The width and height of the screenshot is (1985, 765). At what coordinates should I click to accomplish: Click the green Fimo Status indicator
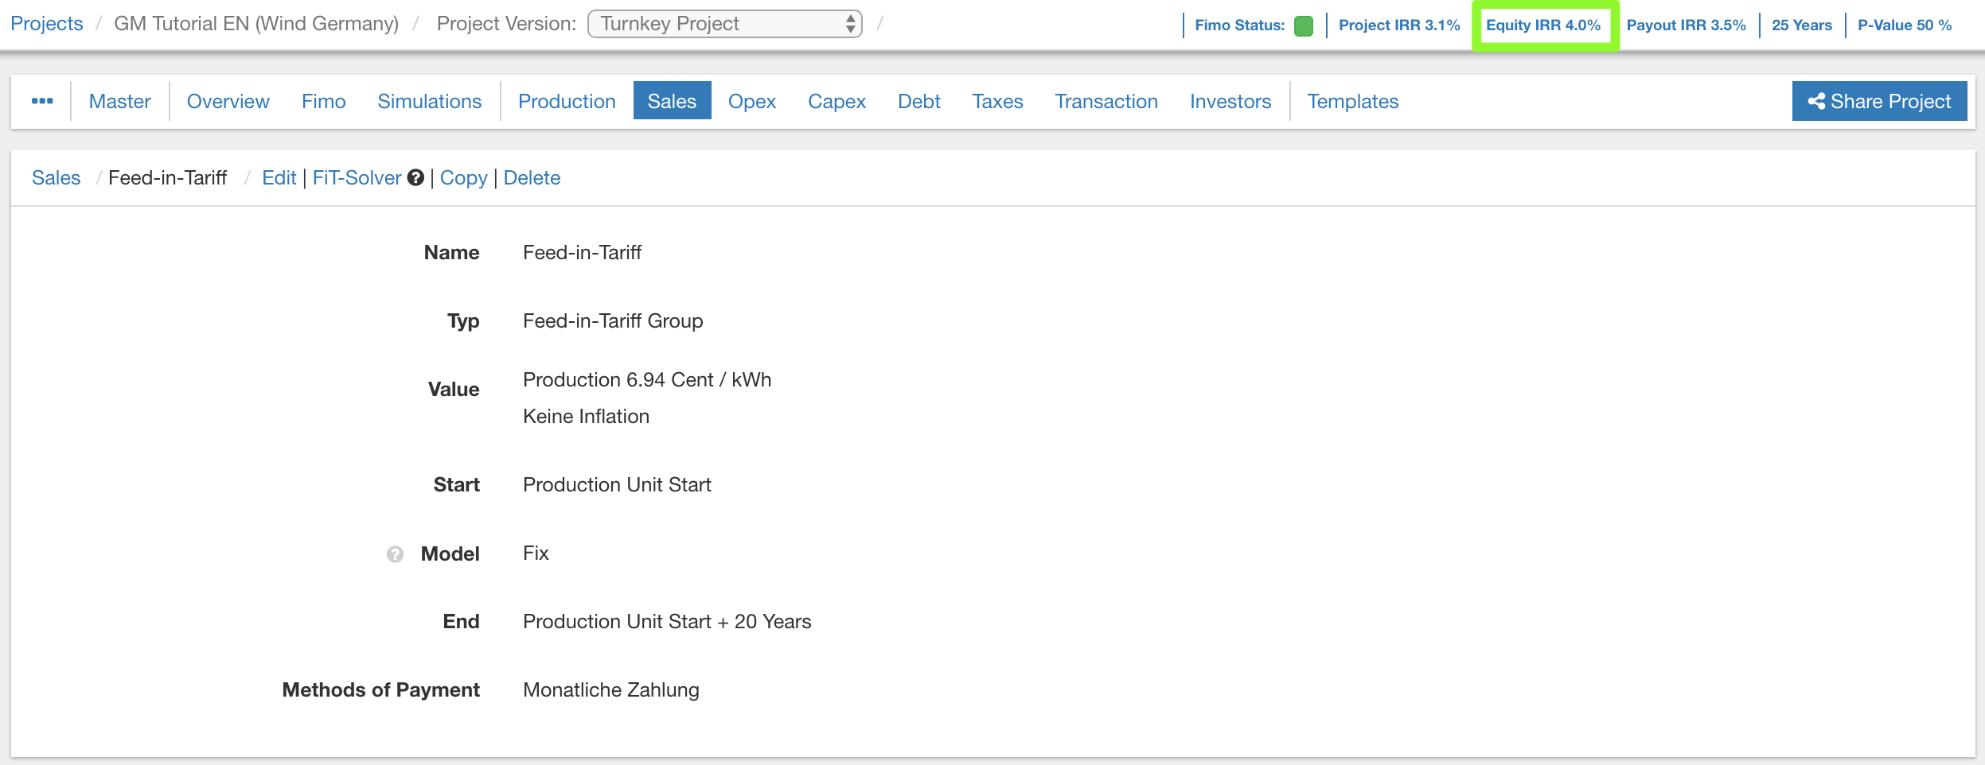pos(1303,25)
